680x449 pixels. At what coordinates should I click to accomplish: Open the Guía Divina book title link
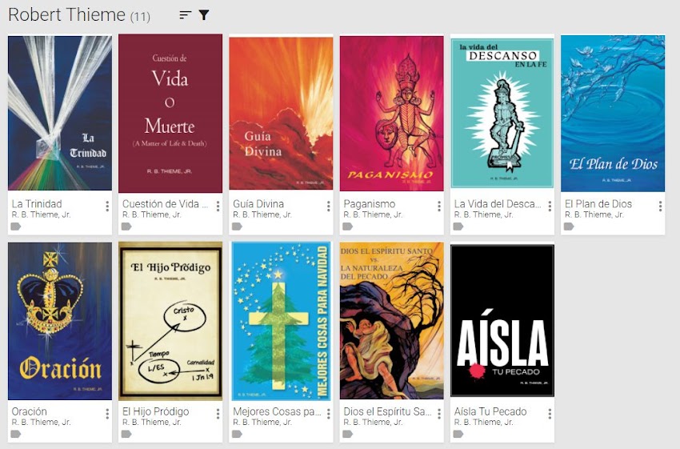point(258,203)
